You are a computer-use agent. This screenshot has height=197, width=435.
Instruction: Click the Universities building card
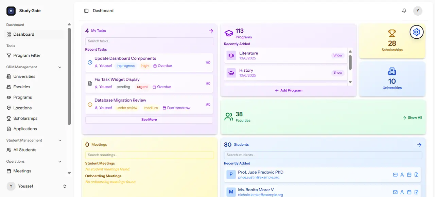pyautogui.click(x=392, y=79)
